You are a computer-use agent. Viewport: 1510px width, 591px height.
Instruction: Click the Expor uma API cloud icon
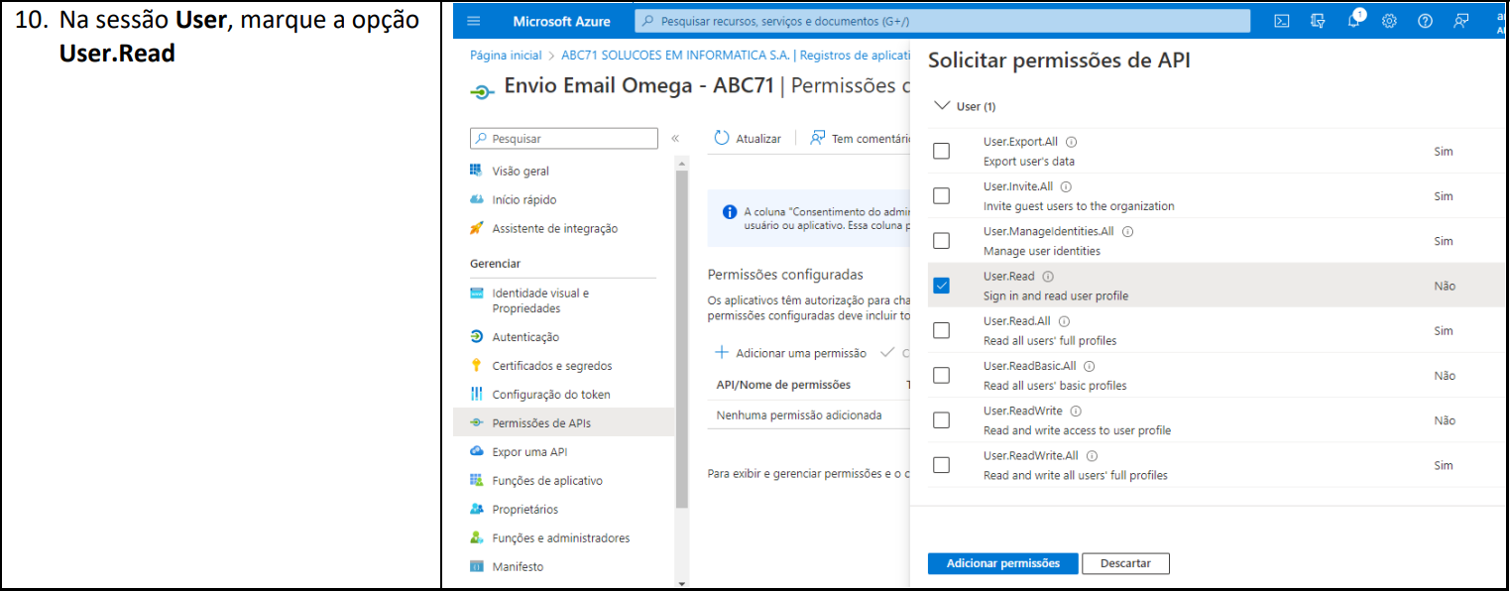click(x=477, y=451)
